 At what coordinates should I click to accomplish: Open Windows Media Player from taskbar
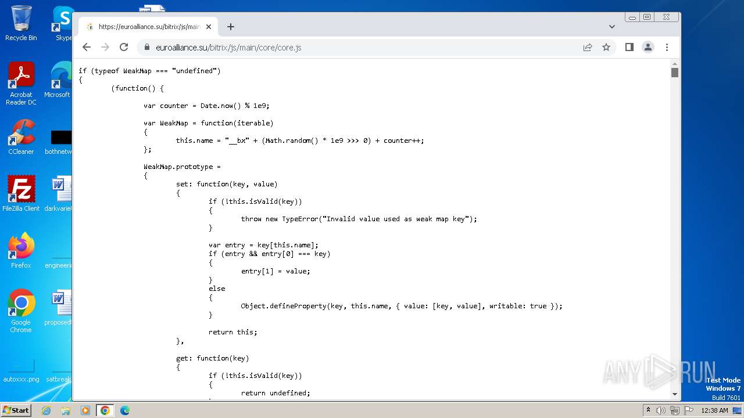tap(85, 410)
